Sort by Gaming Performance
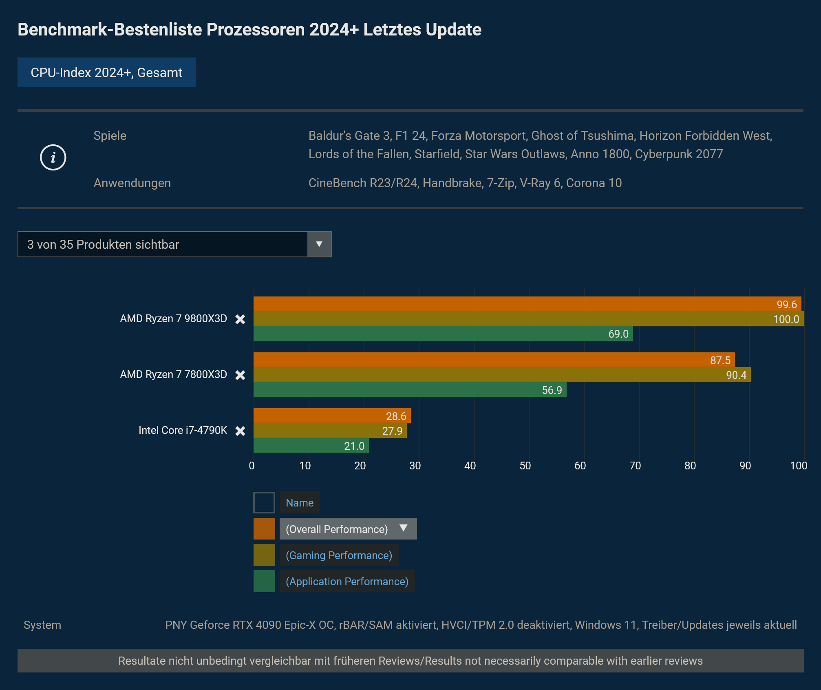 [x=339, y=555]
